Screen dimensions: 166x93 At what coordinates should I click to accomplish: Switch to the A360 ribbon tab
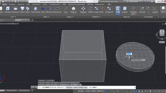tap(64, 4)
